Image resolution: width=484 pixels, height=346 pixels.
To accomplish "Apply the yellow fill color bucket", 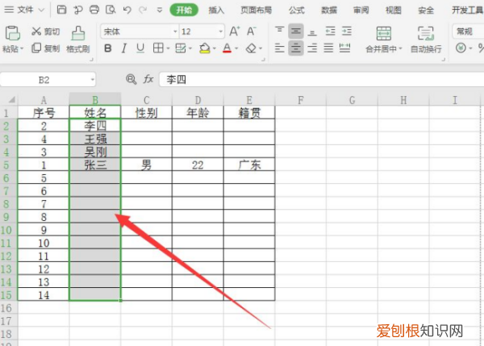I will point(204,48).
